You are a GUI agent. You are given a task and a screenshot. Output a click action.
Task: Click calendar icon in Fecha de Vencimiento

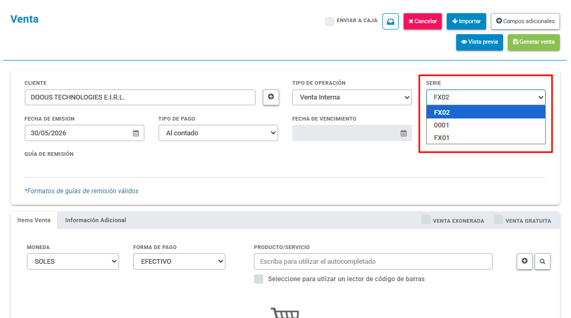pos(403,133)
